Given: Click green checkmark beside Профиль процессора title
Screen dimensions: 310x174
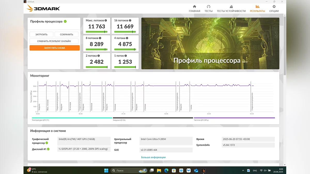Looking at the screenshot, I should 65,21.
